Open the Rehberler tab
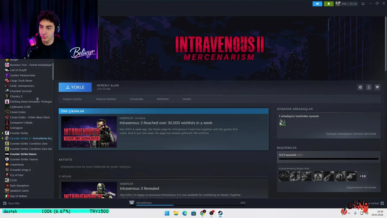Image resolution: width=387 pixels, height=218 pixels. pyautogui.click(x=163, y=99)
